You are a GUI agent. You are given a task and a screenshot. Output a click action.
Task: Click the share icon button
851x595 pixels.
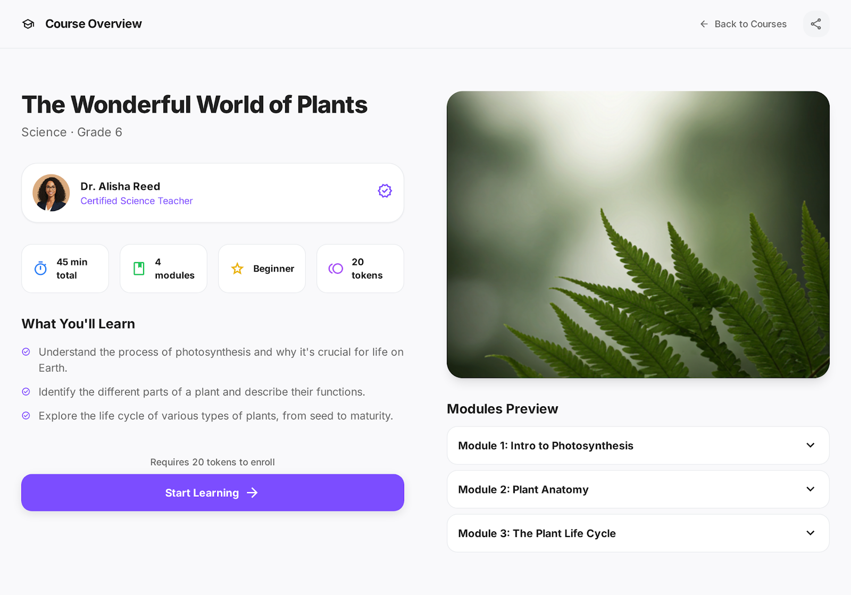tap(816, 24)
